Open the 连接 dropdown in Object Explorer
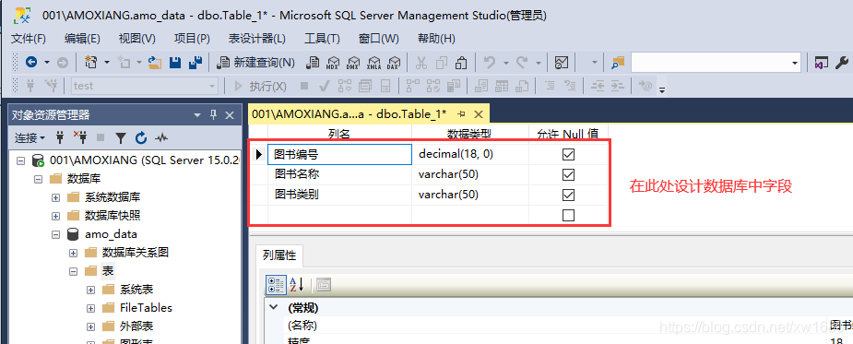Viewport: 853px width, 344px height. click(30, 138)
